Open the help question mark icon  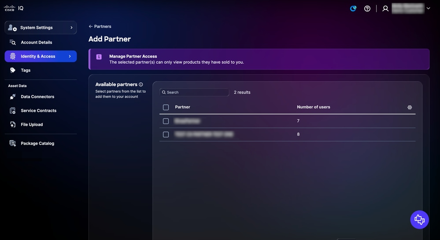[x=367, y=9]
